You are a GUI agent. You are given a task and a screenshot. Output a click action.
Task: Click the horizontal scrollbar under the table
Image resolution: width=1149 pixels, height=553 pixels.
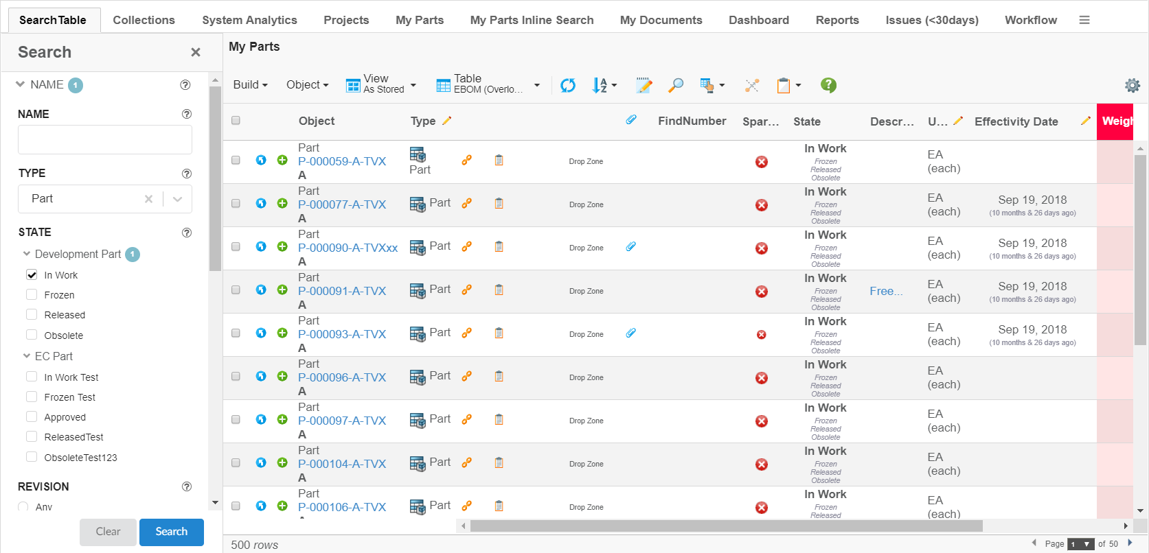tap(726, 526)
